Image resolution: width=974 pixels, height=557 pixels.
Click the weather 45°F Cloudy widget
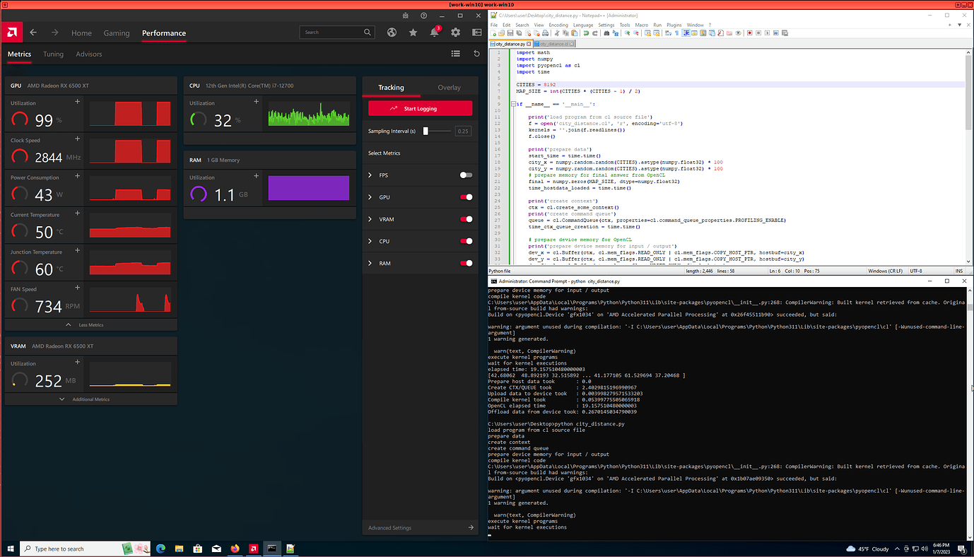click(867, 549)
